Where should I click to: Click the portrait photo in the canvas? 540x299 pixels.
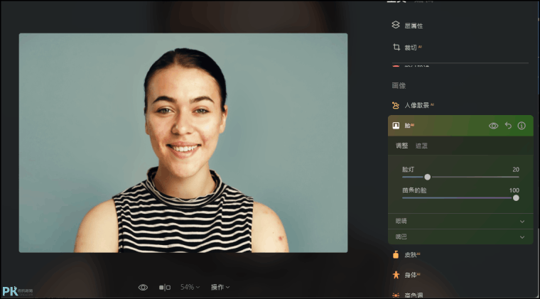tap(183, 143)
